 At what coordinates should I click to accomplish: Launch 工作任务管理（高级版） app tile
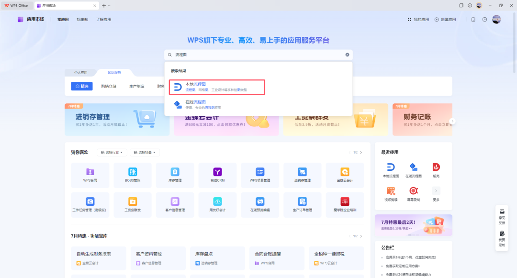[90, 205]
